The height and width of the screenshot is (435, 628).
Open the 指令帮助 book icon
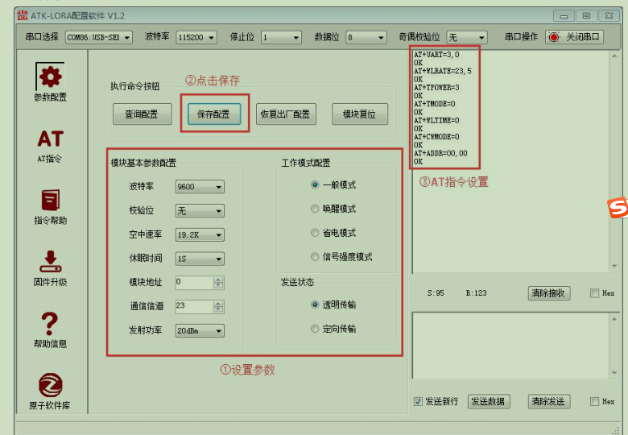(51, 201)
